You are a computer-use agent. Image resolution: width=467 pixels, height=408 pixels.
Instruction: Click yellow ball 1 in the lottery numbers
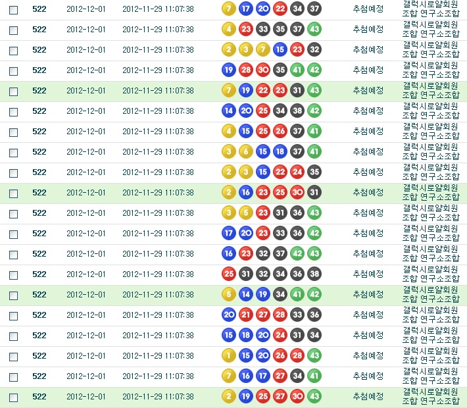coord(229,355)
